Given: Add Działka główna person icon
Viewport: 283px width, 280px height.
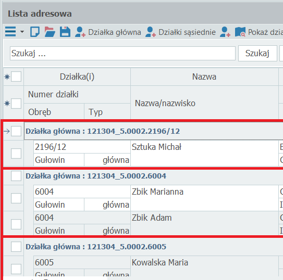Looking at the screenshot, I should coord(80,32).
